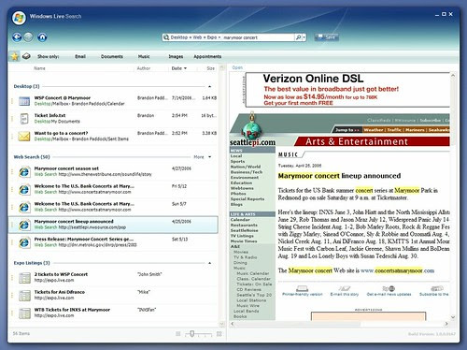Click the Printer-friendly version icon
The height and width of the screenshot is (350, 467).
302,288
